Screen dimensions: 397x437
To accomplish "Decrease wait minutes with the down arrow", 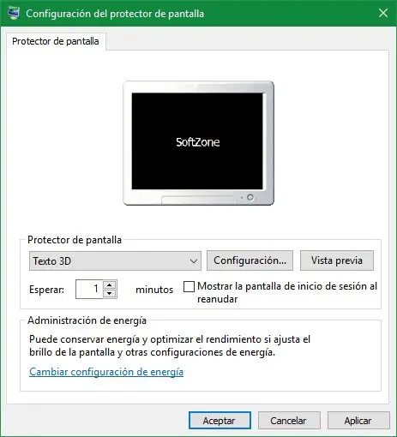I will [x=110, y=294].
